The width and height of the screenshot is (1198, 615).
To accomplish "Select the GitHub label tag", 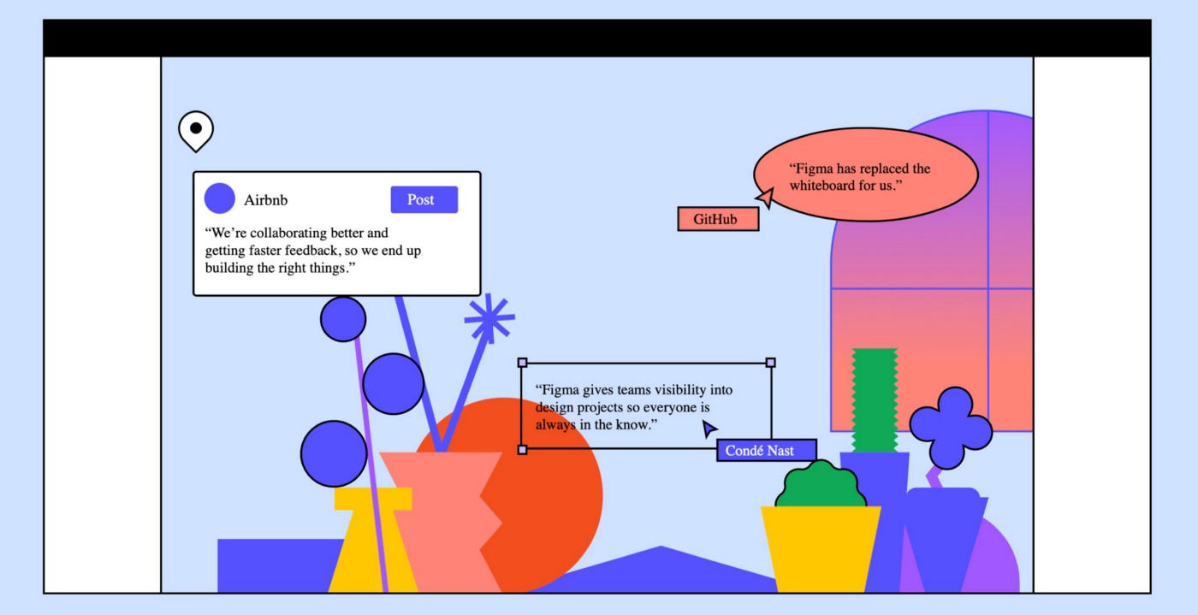I will tap(718, 219).
